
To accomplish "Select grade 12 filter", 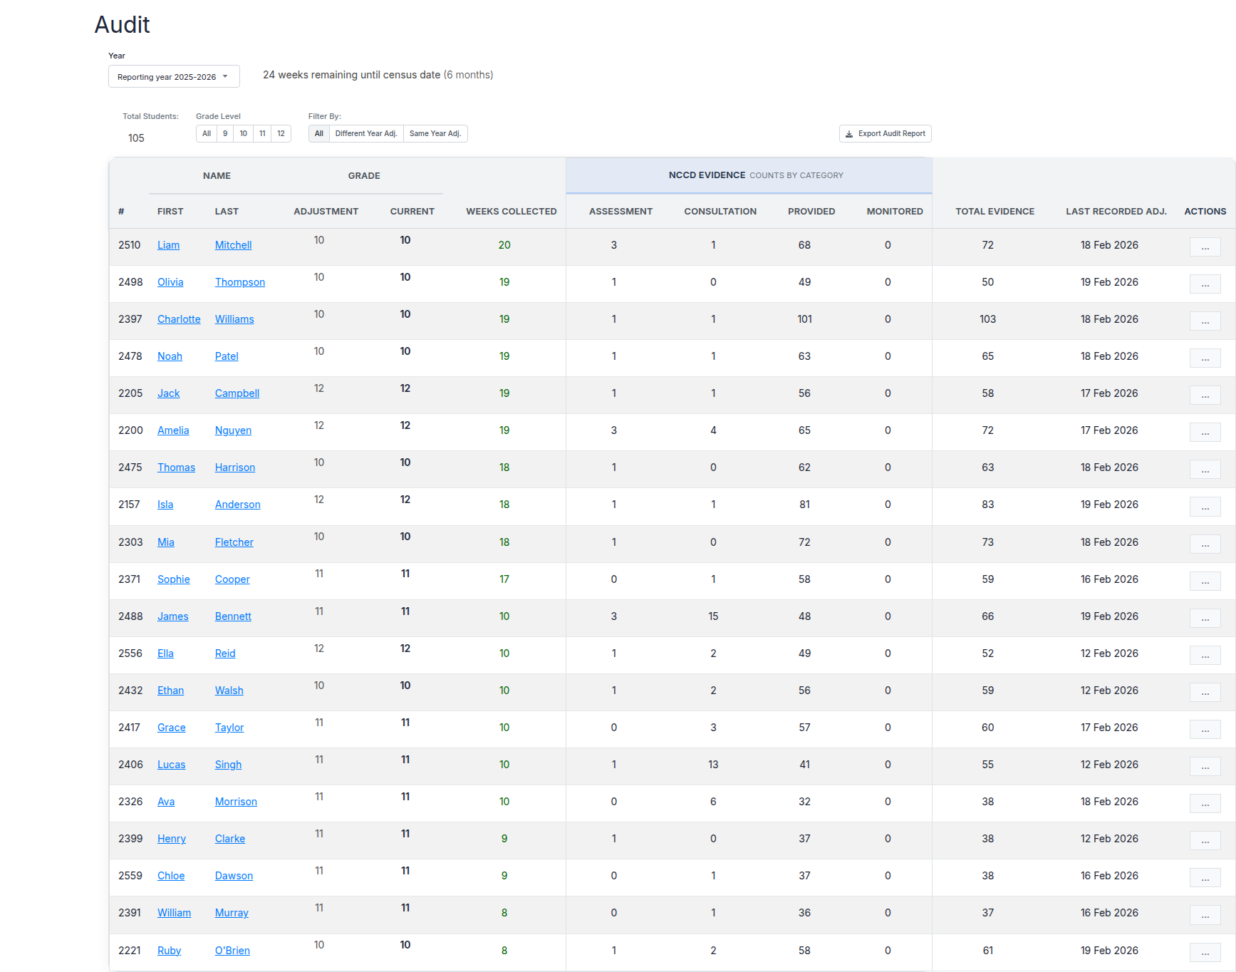I will (x=281, y=134).
